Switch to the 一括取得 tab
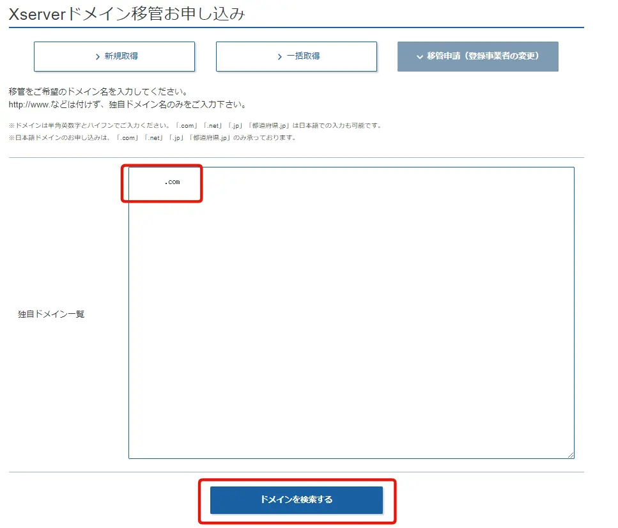 click(x=297, y=56)
